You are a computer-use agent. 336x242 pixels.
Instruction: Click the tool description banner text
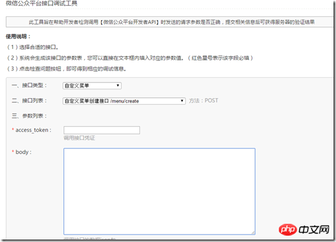(171, 22)
